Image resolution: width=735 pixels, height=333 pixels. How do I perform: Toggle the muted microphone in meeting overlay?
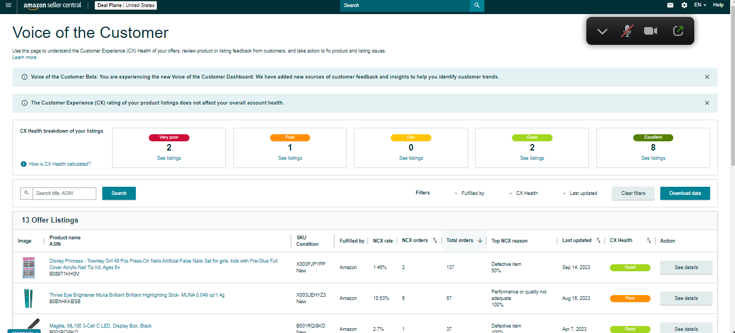(x=627, y=31)
